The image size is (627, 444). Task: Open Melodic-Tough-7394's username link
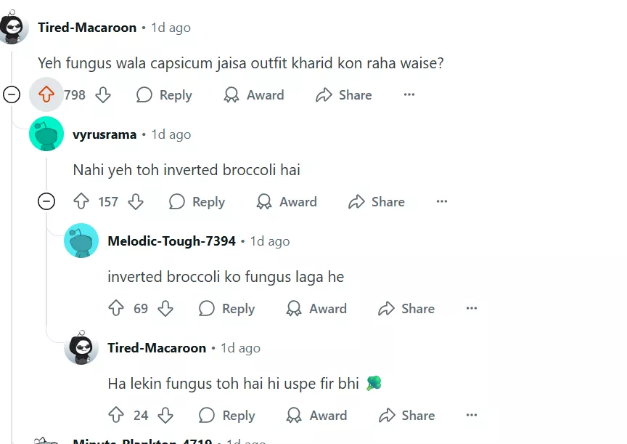(x=171, y=241)
